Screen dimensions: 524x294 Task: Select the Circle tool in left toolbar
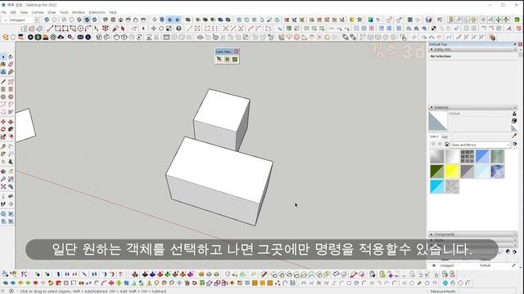pos(3,96)
